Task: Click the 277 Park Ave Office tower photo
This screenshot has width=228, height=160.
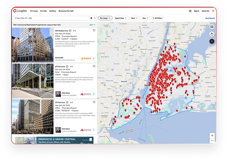Action: tap(32, 116)
